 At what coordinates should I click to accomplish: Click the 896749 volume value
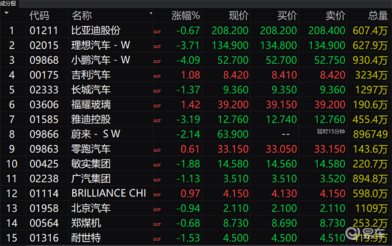pos(370,134)
